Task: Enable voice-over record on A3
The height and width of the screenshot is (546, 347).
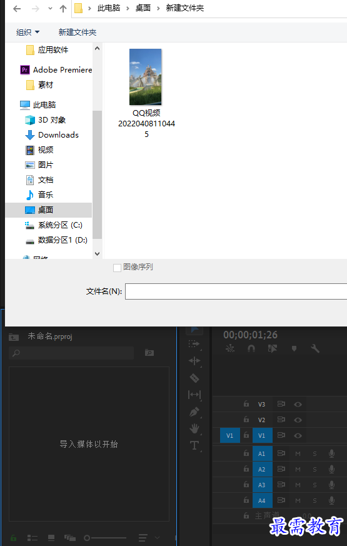Action: [x=332, y=485]
